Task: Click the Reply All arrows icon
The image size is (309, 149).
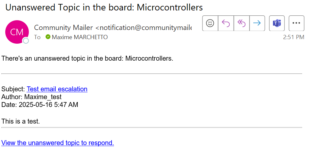Action: (x=241, y=23)
